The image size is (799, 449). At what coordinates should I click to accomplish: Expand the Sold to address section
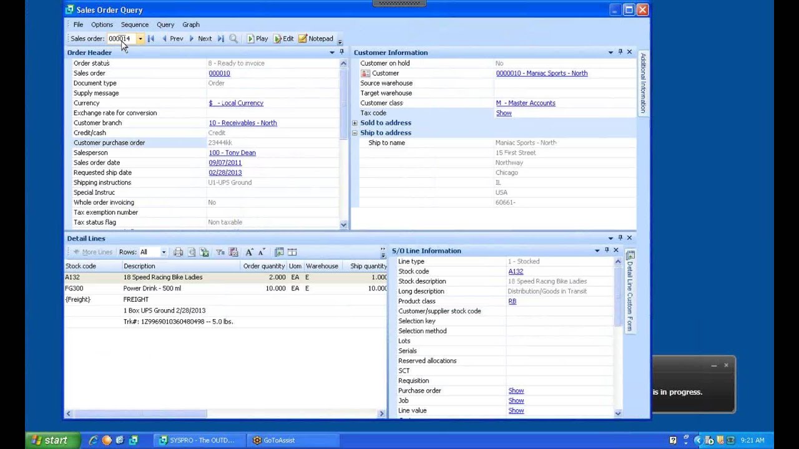[355, 123]
